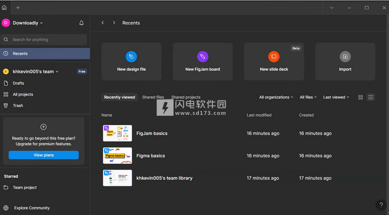The image size is (389, 215).
Task: Click the blue New design file icon
Action: pyautogui.click(x=131, y=57)
